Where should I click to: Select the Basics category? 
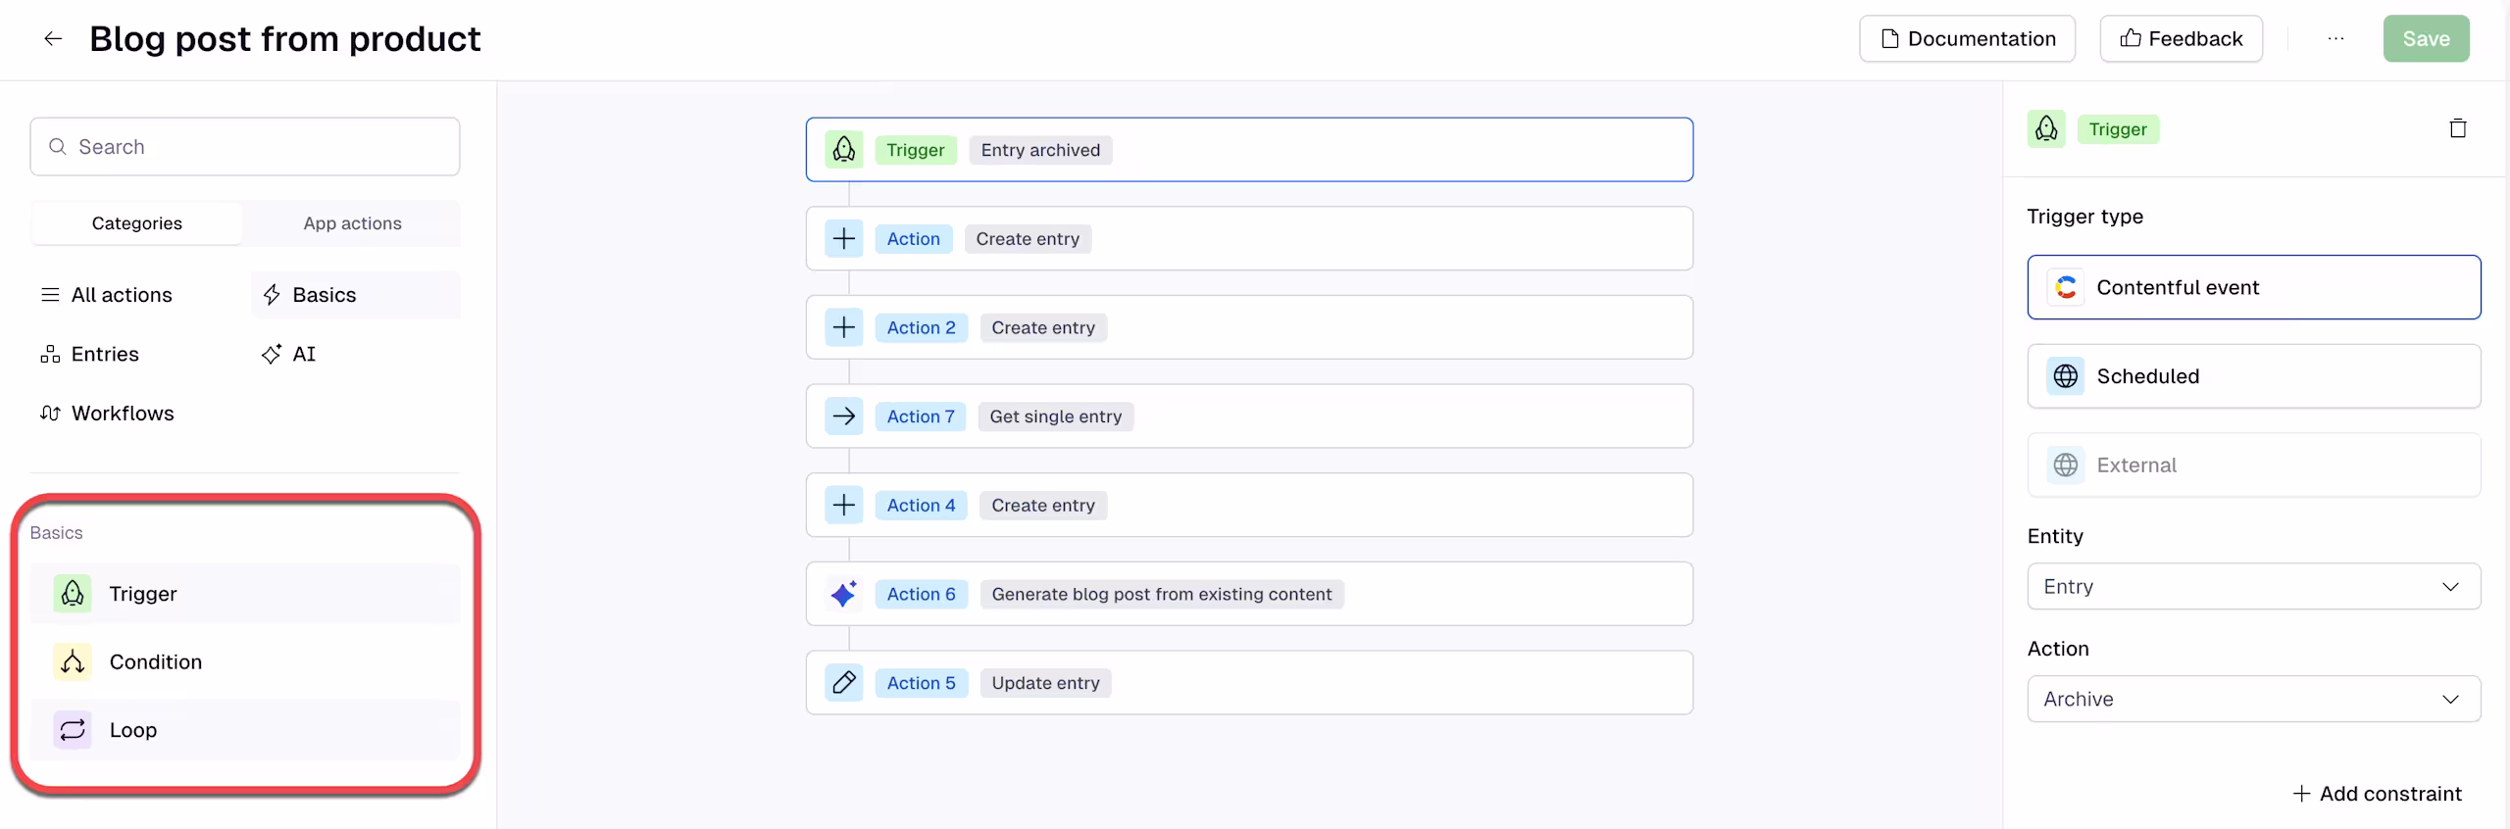click(355, 295)
